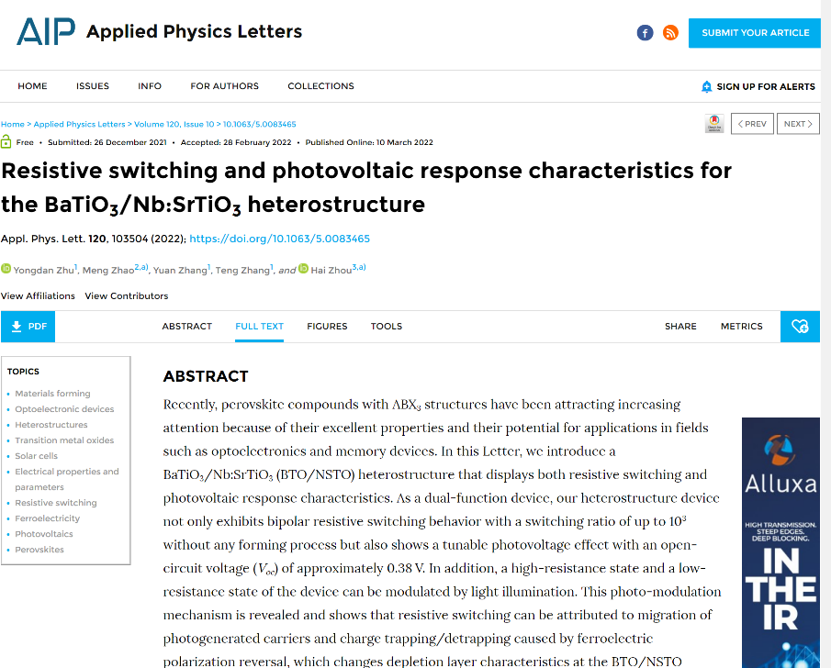Open the For Authors menu
This screenshot has height=668, width=831.
click(224, 86)
